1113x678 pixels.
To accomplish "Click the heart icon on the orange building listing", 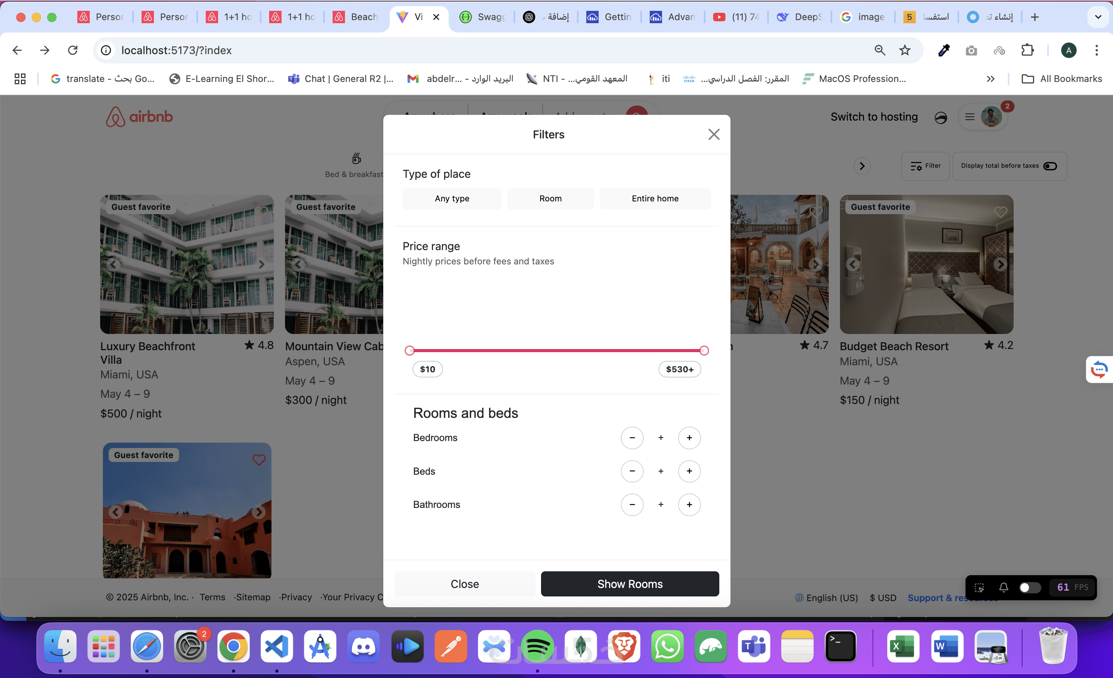I will 258,460.
